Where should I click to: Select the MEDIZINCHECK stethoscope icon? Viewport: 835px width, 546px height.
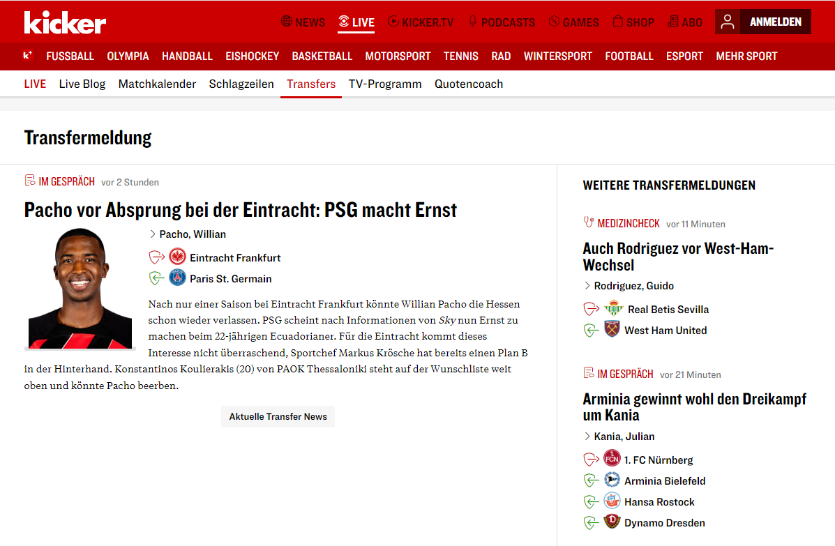pyautogui.click(x=589, y=222)
